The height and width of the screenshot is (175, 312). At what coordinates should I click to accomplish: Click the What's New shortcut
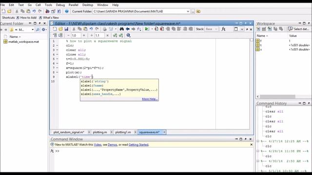click(x=49, y=17)
